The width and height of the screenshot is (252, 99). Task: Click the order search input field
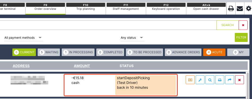tap(108, 25)
